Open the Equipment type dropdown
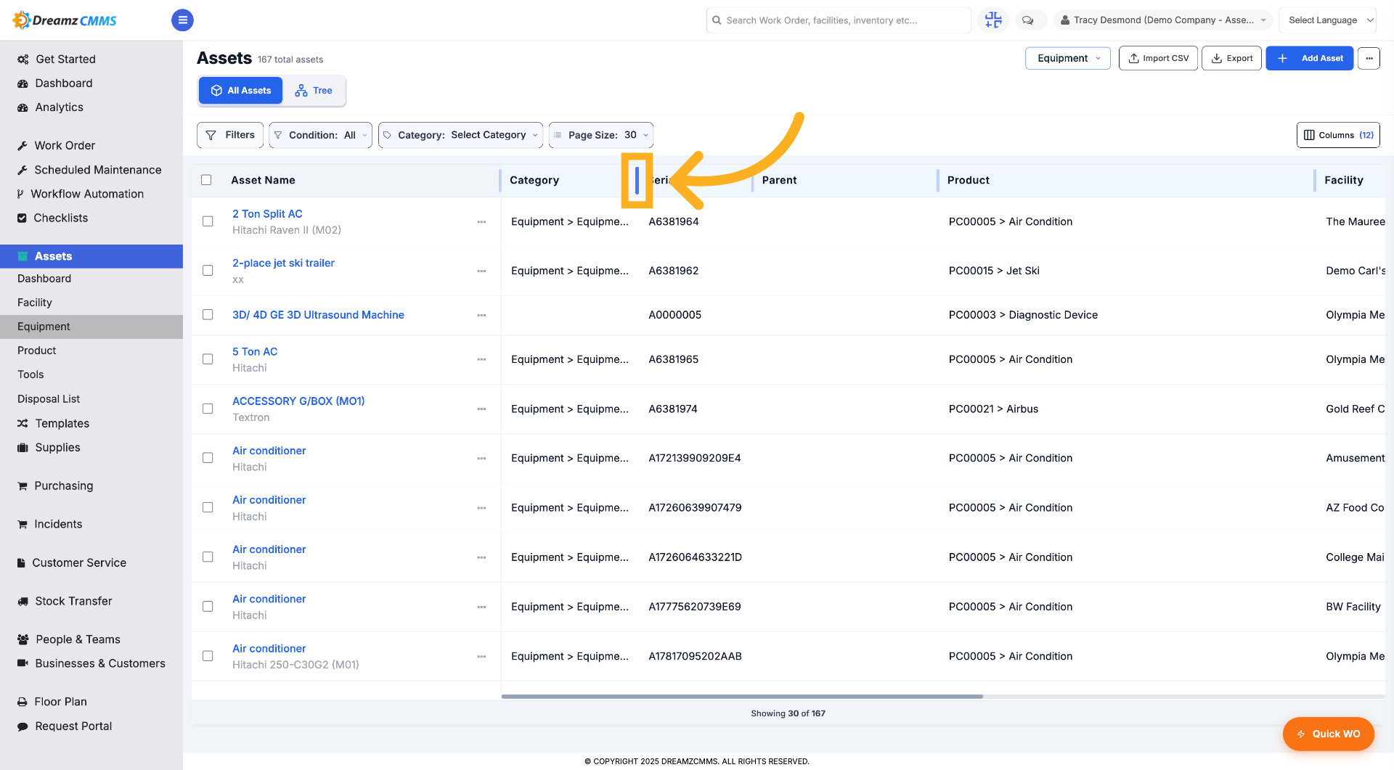The height and width of the screenshot is (770, 1394). click(x=1067, y=58)
